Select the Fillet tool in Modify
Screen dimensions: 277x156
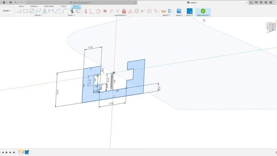pos(65,11)
